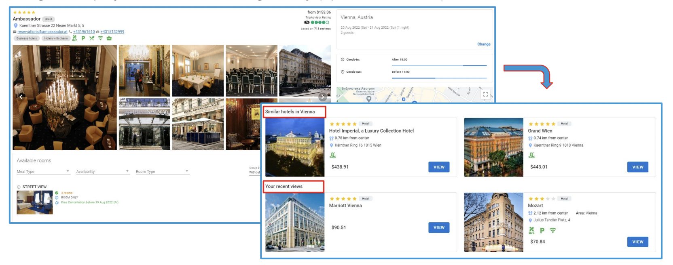Click the +4315132999 fax number link
673x265 pixels.
[112, 32]
